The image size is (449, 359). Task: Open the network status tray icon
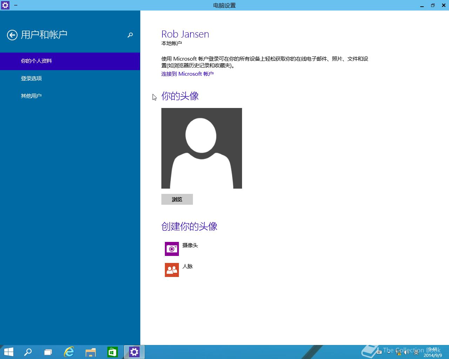tap(398, 352)
